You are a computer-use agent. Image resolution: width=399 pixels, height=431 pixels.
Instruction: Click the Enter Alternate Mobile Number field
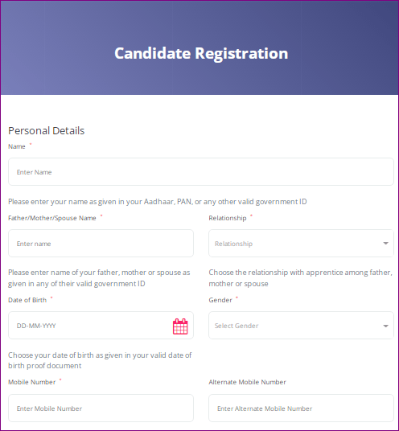[x=301, y=408]
